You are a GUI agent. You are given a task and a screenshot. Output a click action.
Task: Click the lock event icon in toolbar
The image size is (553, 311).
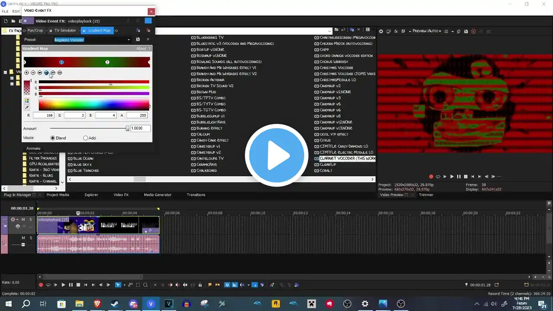pos(200,285)
